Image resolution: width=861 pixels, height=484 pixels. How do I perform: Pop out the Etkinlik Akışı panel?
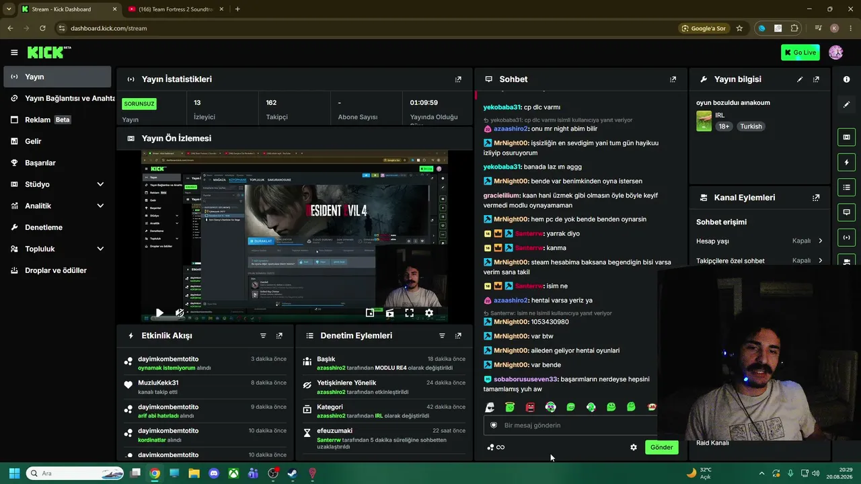click(279, 335)
